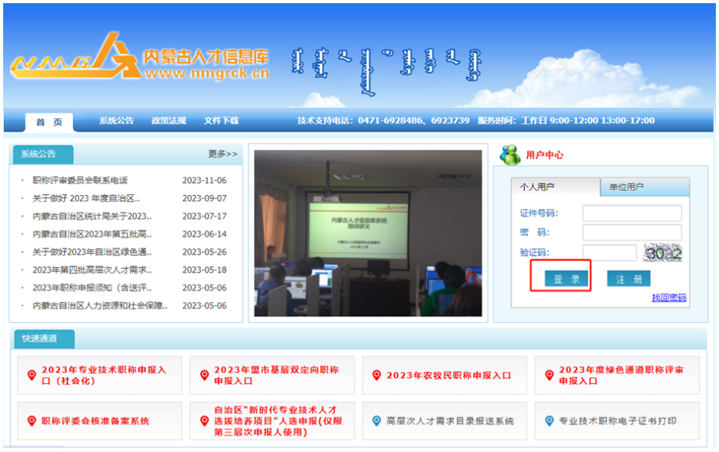The width and height of the screenshot is (719, 452).
Task: Open the 首页 navigation tab
Action: click(48, 121)
